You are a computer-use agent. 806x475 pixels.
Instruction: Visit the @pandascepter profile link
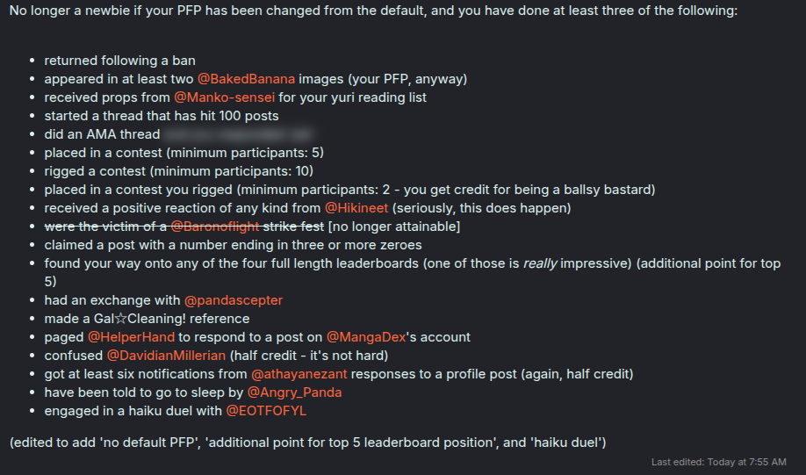tap(233, 300)
